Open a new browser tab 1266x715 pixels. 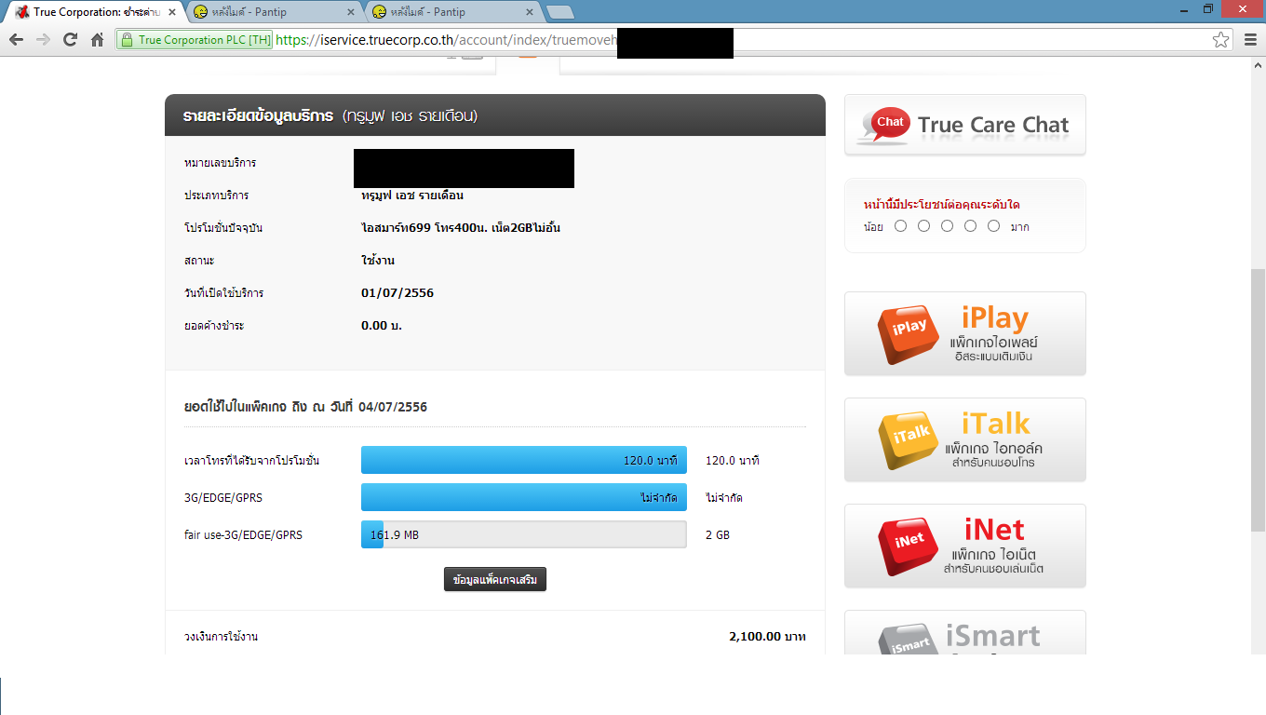[x=559, y=12]
